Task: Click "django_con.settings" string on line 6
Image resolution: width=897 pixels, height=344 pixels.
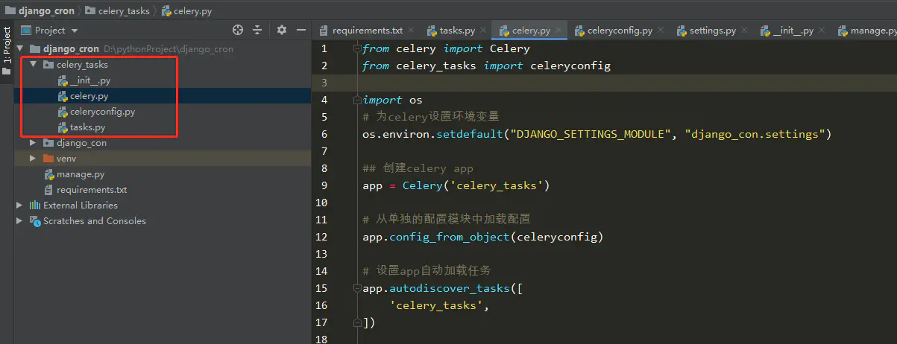Action: [755, 134]
